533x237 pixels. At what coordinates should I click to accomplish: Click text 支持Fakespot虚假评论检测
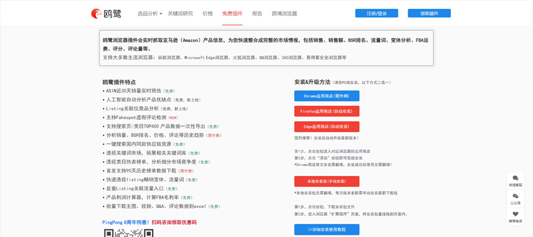136,117
